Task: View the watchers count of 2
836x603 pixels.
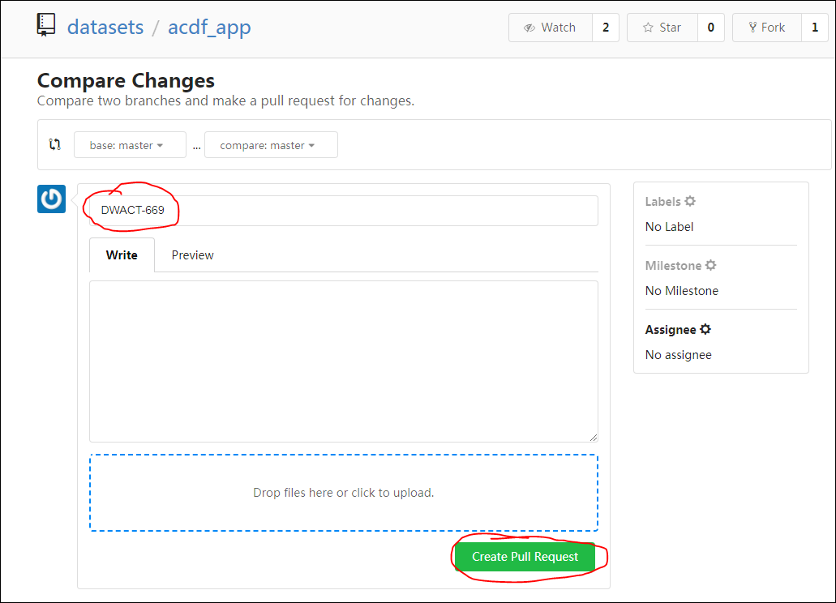Action: coord(606,28)
